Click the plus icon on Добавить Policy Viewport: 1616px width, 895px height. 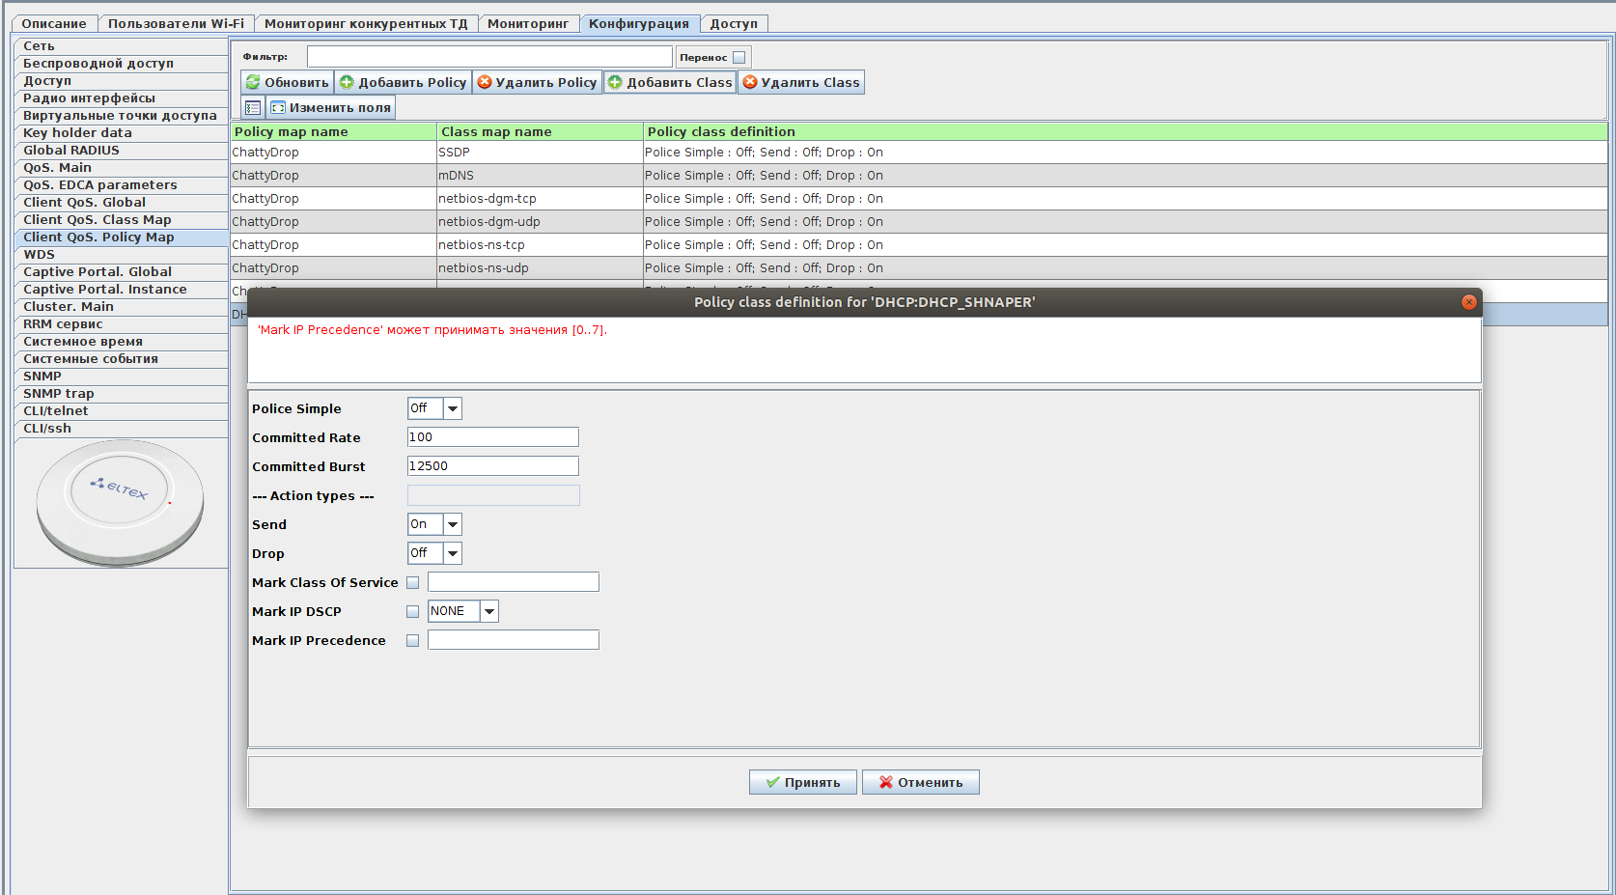[347, 82]
